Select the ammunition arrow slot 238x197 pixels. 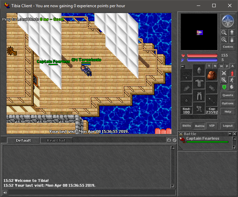tap(212, 101)
